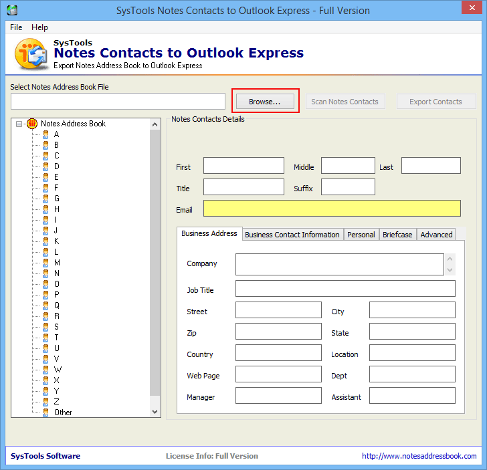Click the contact icon beside letter M

coord(45,263)
